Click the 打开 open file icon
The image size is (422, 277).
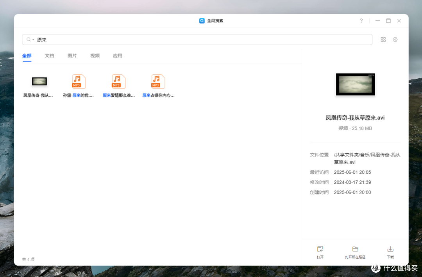pyautogui.click(x=320, y=249)
